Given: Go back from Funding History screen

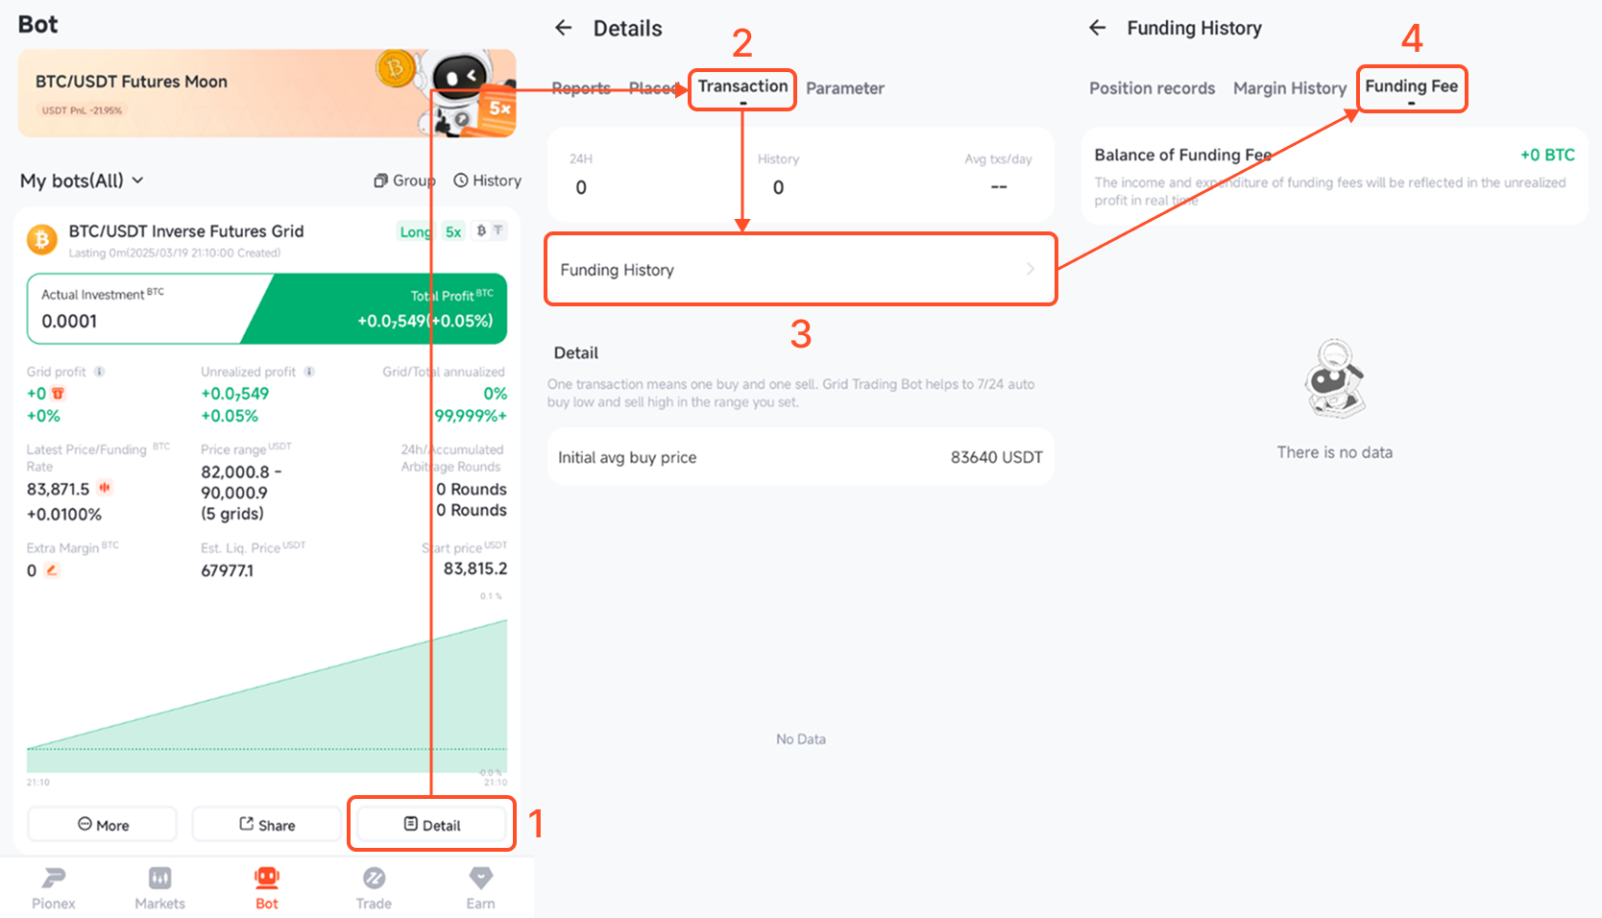Looking at the screenshot, I should click(1098, 28).
